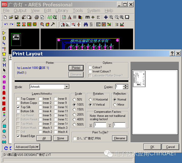Check the Colour? option
Screen dimensions: 182x163
(x=90, y=67)
